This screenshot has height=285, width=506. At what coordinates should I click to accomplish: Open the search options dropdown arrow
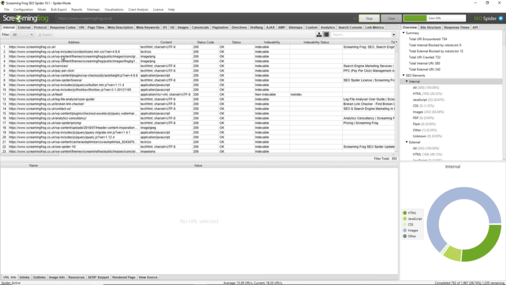[x=394, y=35]
